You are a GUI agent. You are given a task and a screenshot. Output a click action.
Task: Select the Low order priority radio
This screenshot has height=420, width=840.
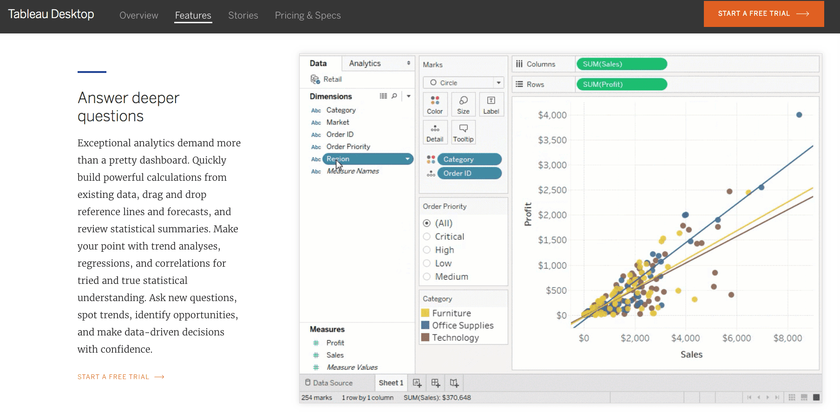[x=427, y=263]
